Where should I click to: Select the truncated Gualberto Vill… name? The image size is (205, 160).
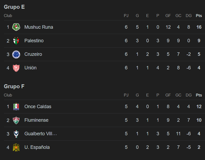click(x=41, y=134)
